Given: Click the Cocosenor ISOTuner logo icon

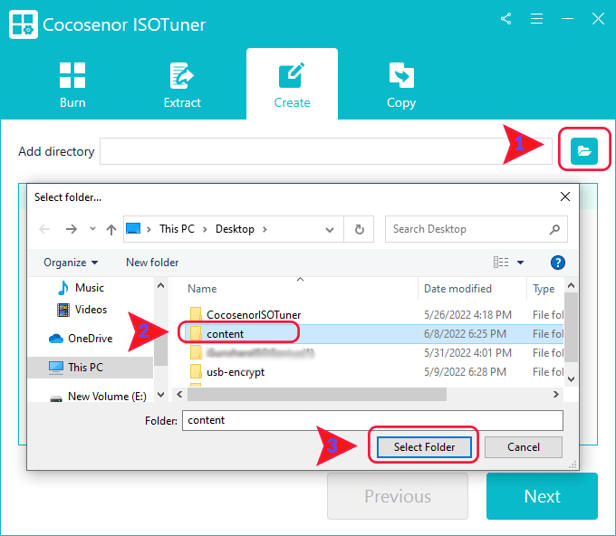Looking at the screenshot, I should (24, 24).
